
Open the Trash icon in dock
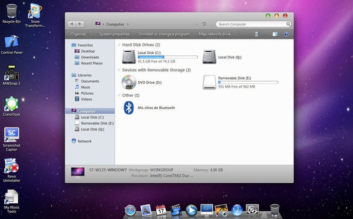click(x=275, y=210)
